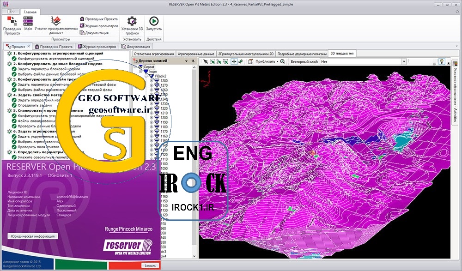Select the 1200 bench in the tree
Viewport: 462px width, 271px height.
point(164,118)
